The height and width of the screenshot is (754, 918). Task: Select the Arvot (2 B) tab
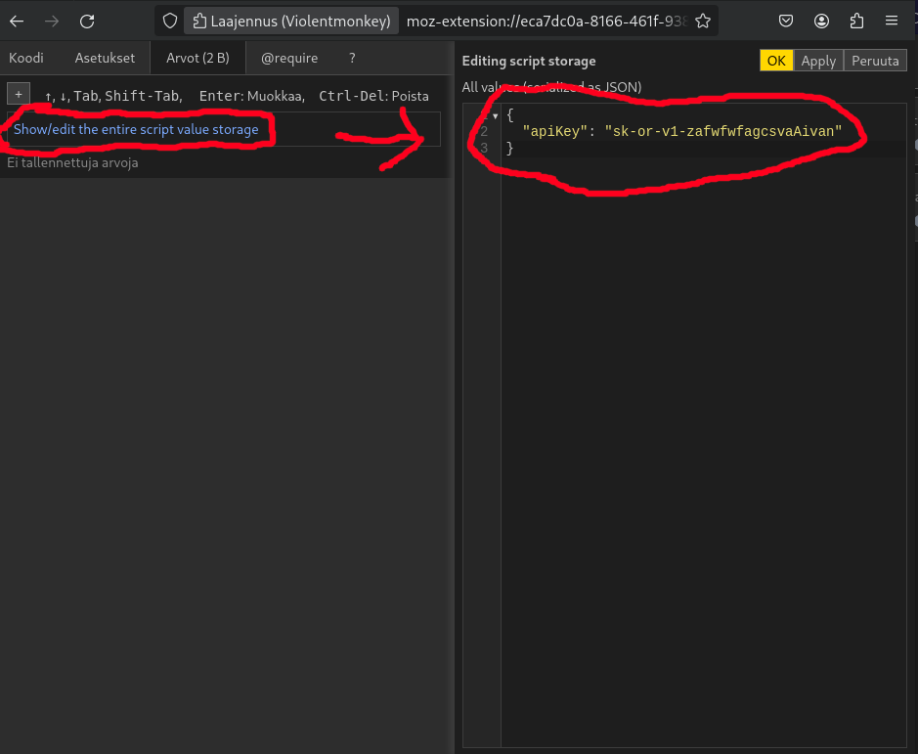197,58
